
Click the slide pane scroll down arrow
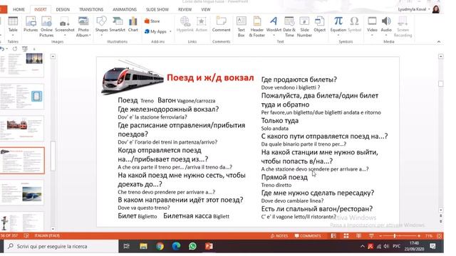(x=53, y=229)
